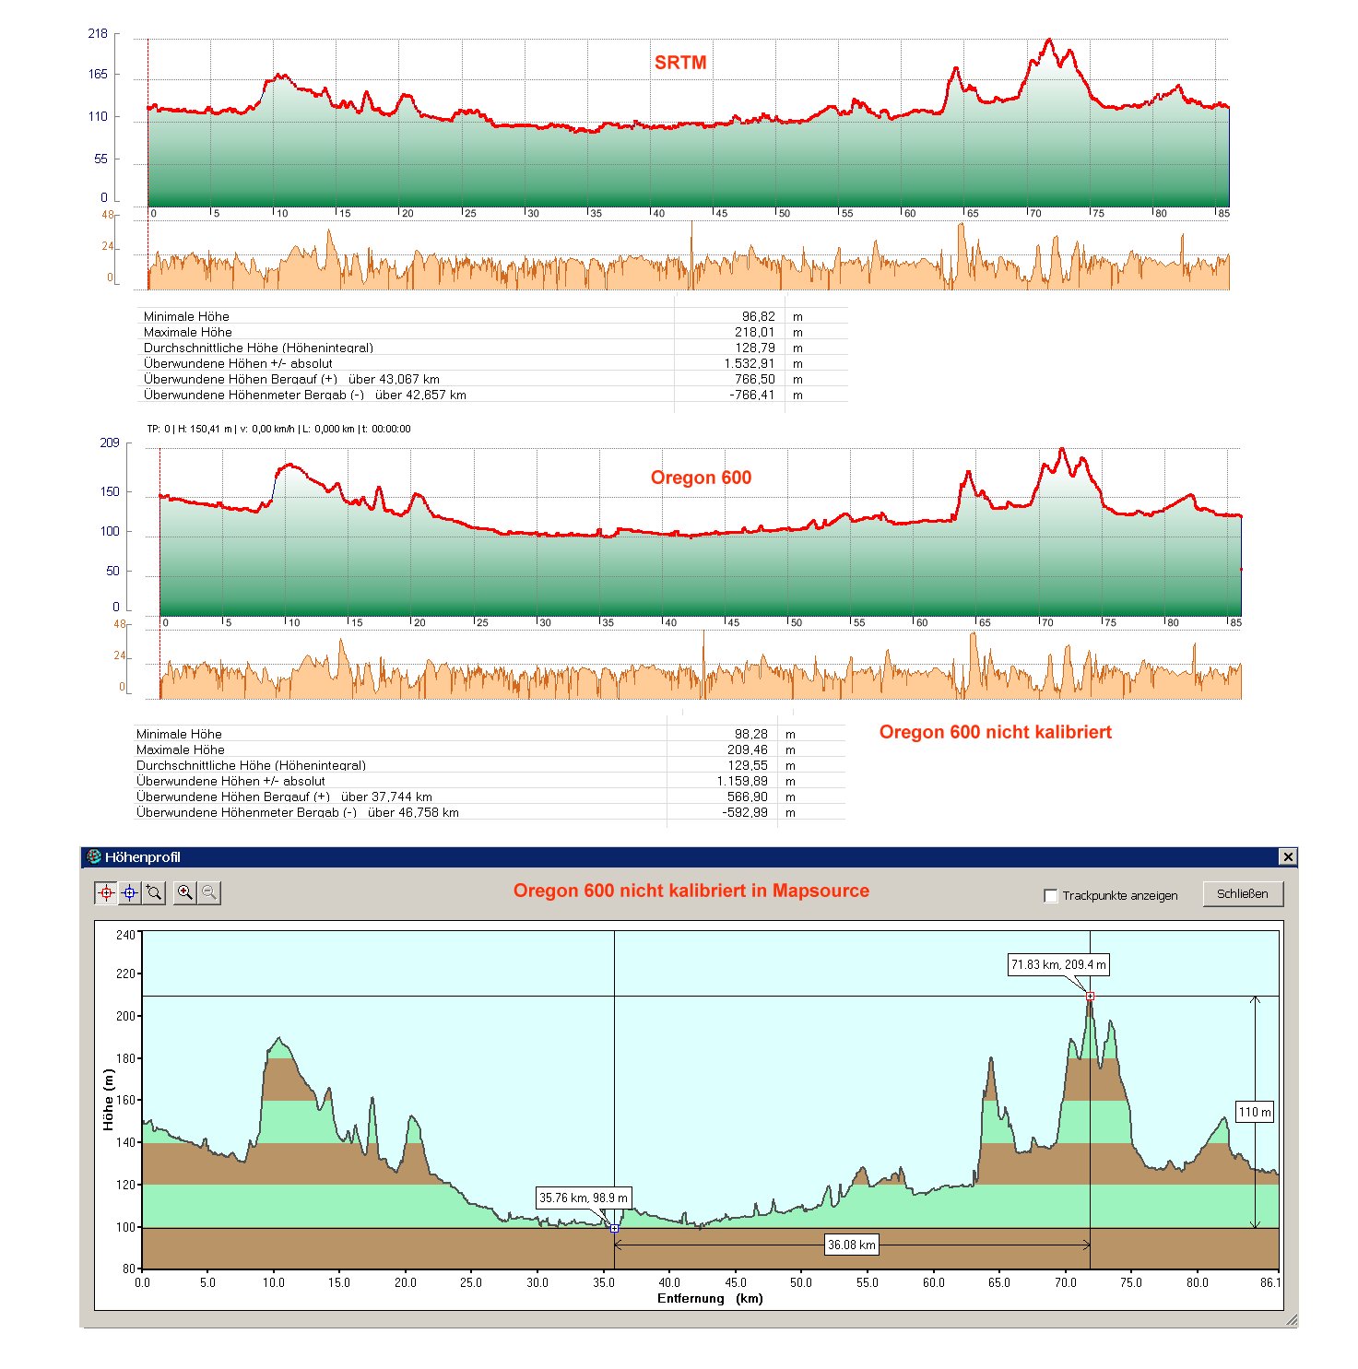Click the 'Oregon 600 nicht kalibriert' caption

pyautogui.click(x=996, y=732)
